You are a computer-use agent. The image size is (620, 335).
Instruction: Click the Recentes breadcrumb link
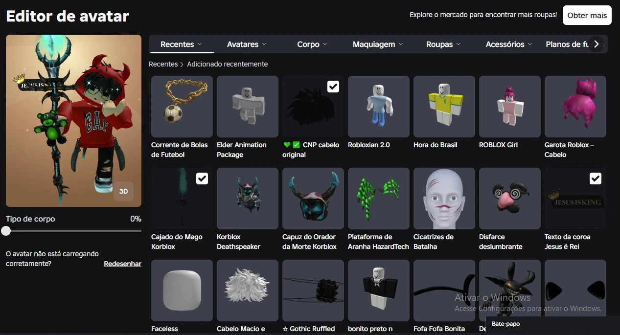click(x=163, y=64)
